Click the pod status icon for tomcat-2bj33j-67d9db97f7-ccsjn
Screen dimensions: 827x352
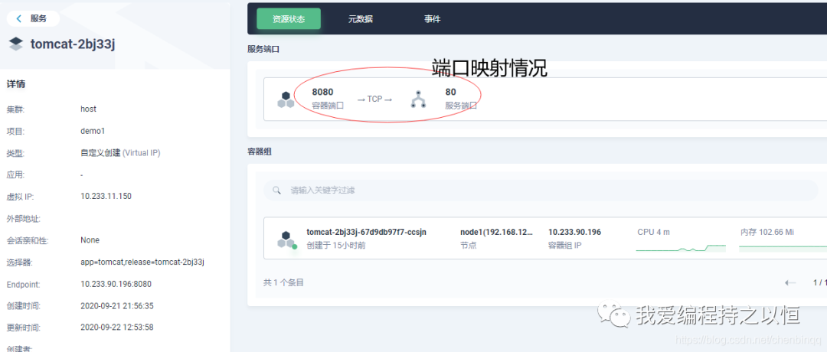(286, 240)
